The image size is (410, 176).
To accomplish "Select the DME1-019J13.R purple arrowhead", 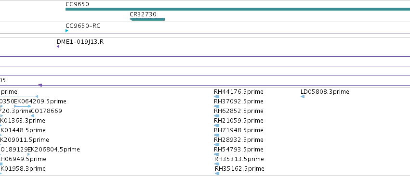I will pyautogui.click(x=58, y=47).
